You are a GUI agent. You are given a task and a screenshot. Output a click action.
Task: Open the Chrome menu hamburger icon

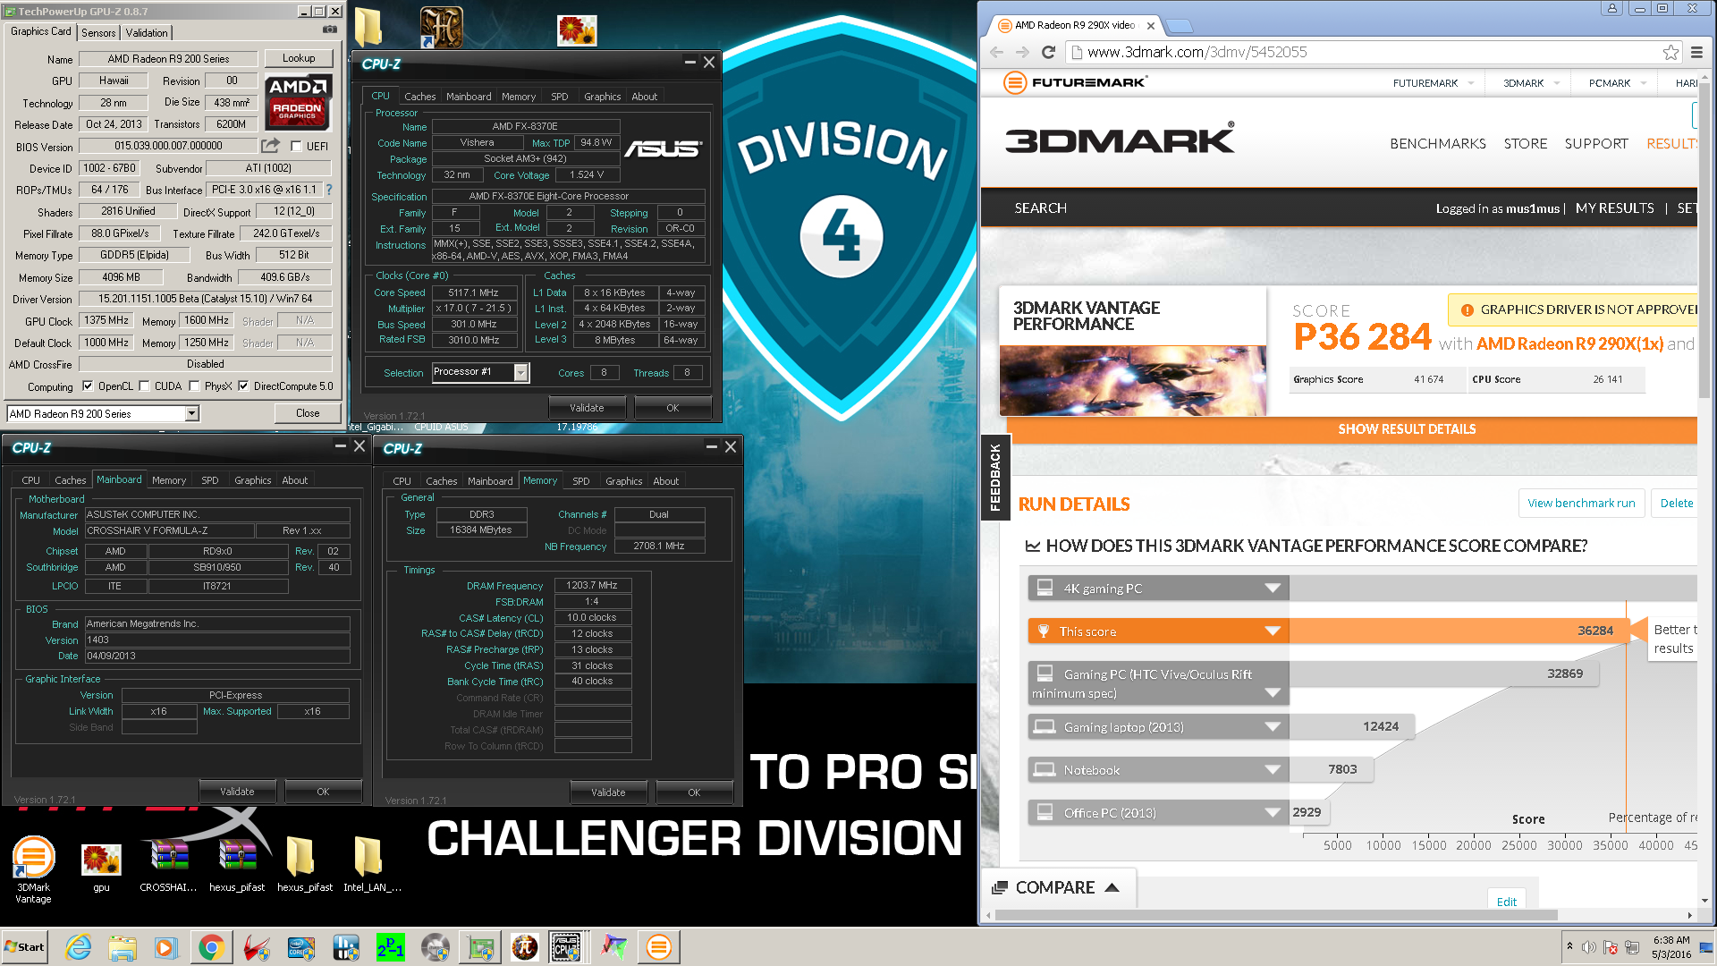coord(1696,52)
